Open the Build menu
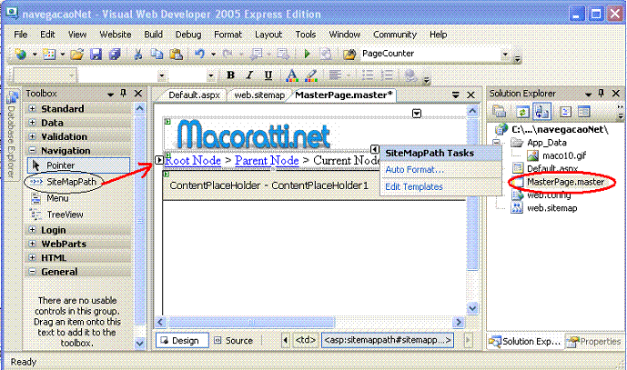 (x=153, y=35)
